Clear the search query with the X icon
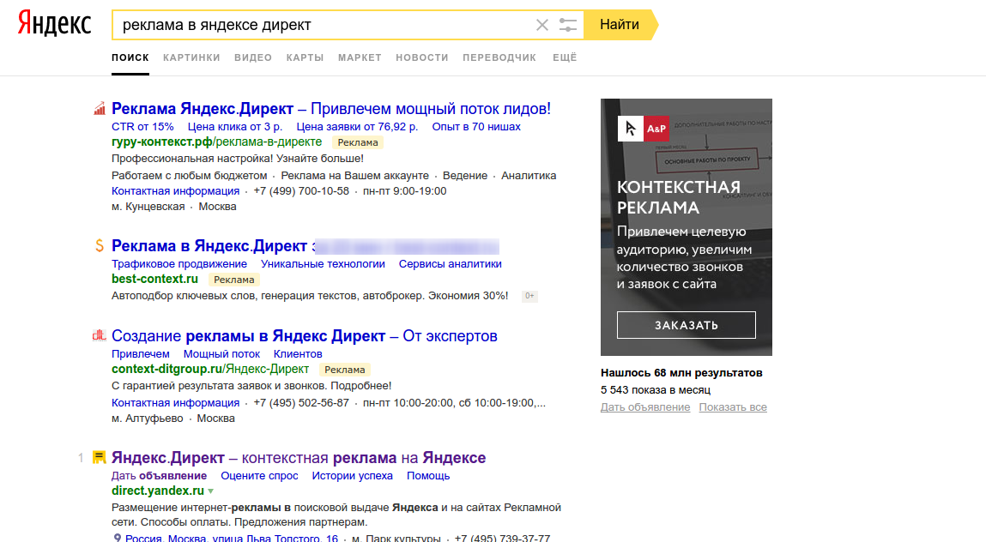986x542 pixels. pos(542,25)
